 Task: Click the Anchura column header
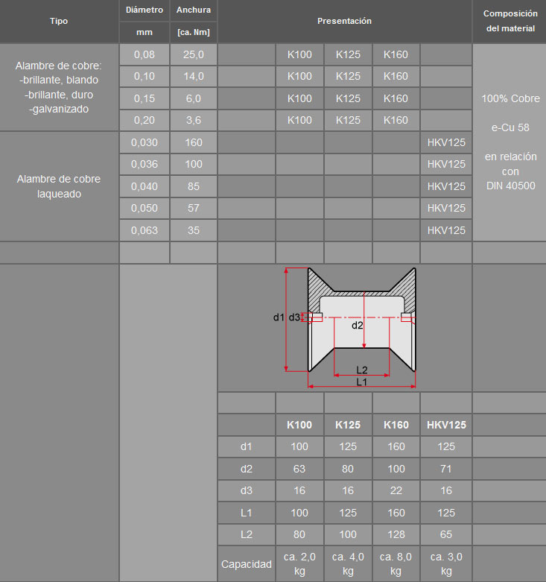194,10
